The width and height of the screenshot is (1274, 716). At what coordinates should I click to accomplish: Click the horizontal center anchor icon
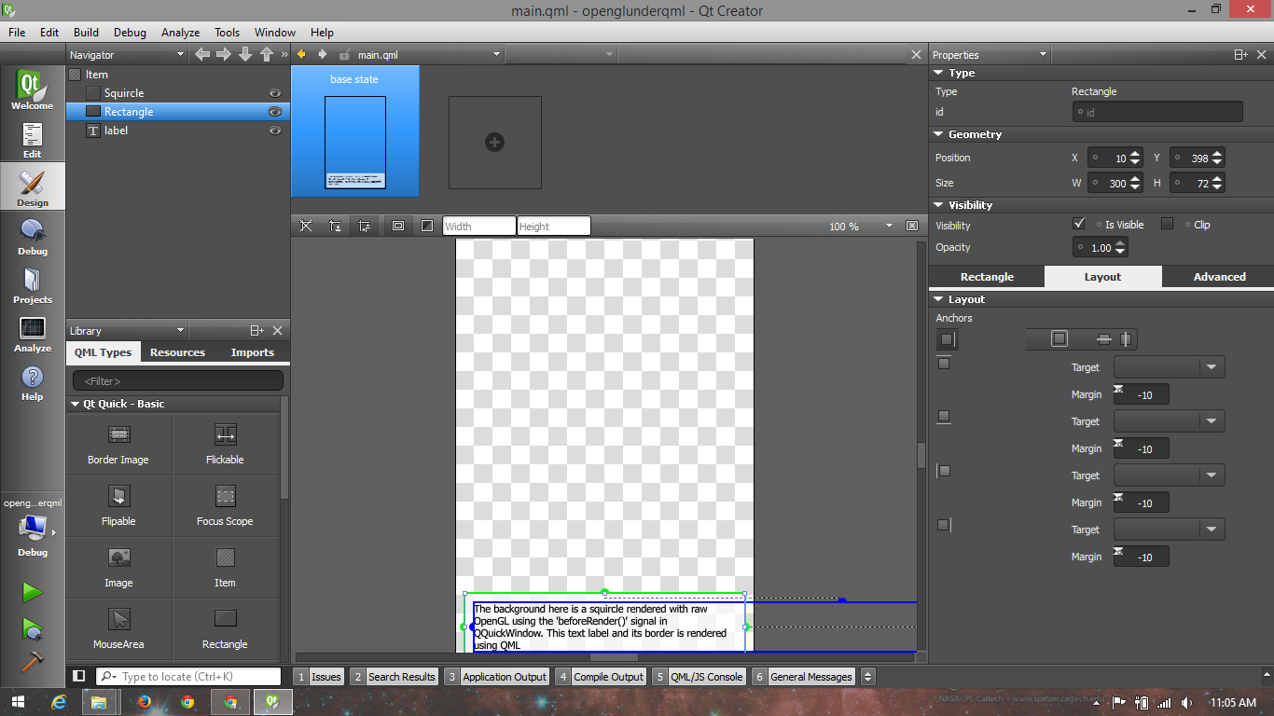pos(1104,339)
